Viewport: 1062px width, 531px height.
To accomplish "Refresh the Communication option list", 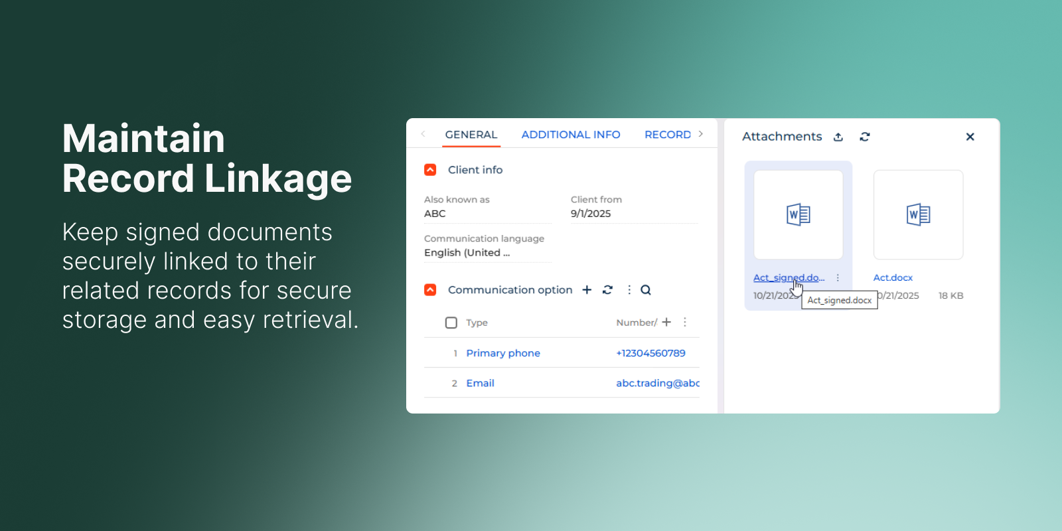I will 607,290.
